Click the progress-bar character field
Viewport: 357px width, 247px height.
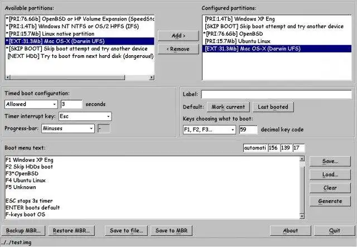click(104, 129)
